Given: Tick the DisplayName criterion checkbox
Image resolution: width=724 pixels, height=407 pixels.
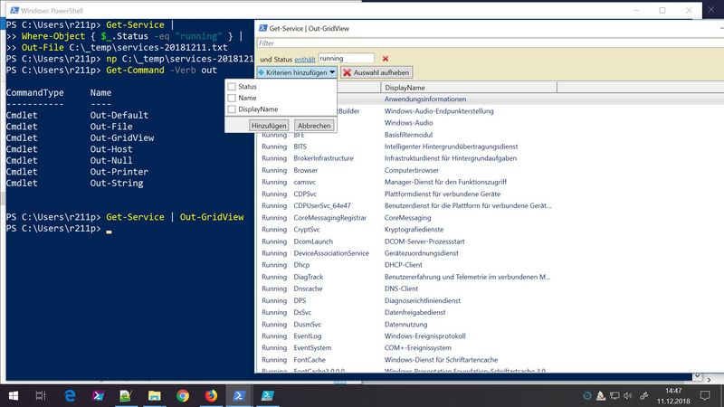Looking at the screenshot, I should (233, 109).
